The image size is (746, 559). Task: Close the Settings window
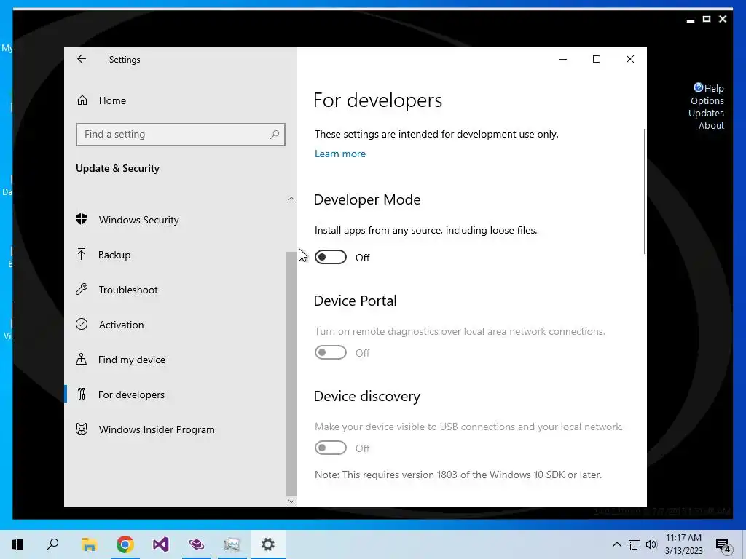pyautogui.click(x=630, y=59)
